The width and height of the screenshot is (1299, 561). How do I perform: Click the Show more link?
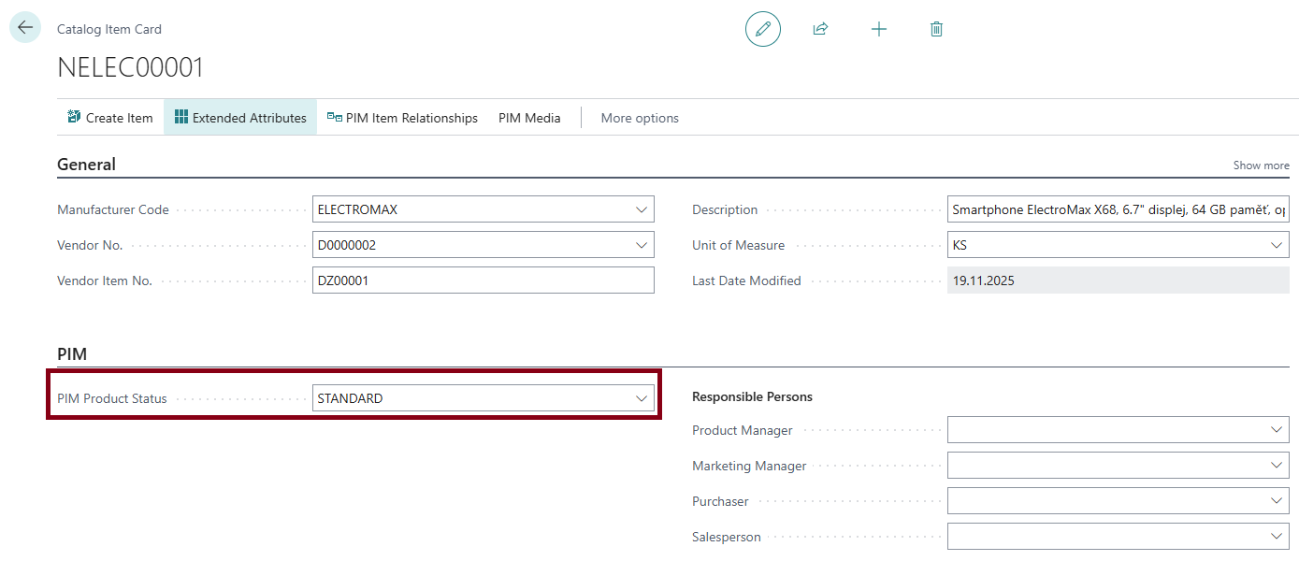pos(1261,165)
